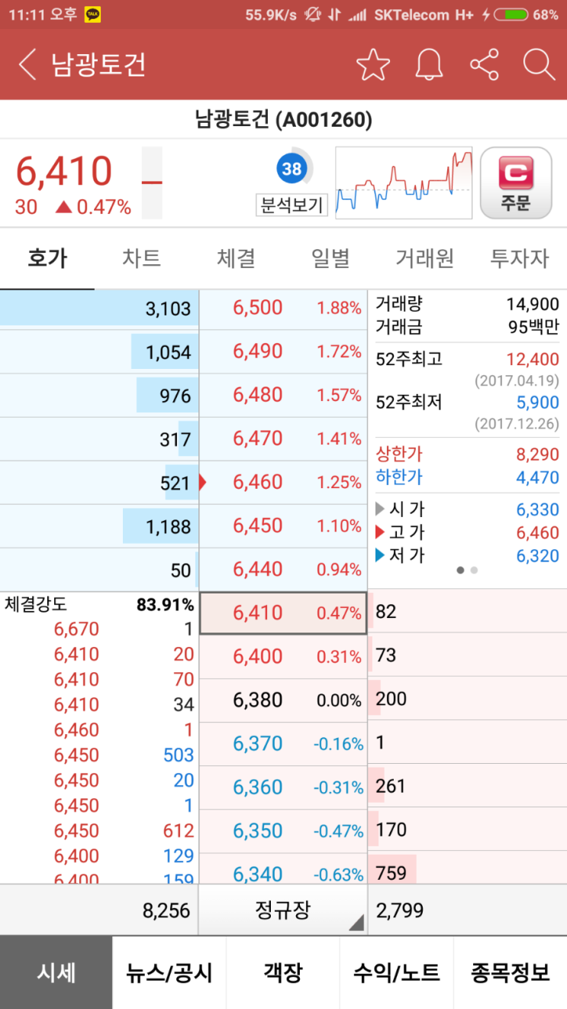Switch to the 차트 tab
The image size is (567, 1009).
point(140,258)
